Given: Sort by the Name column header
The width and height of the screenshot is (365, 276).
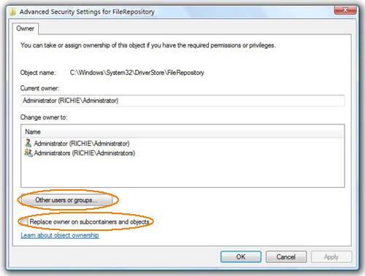Looking at the screenshot, I should pyautogui.click(x=182, y=132).
